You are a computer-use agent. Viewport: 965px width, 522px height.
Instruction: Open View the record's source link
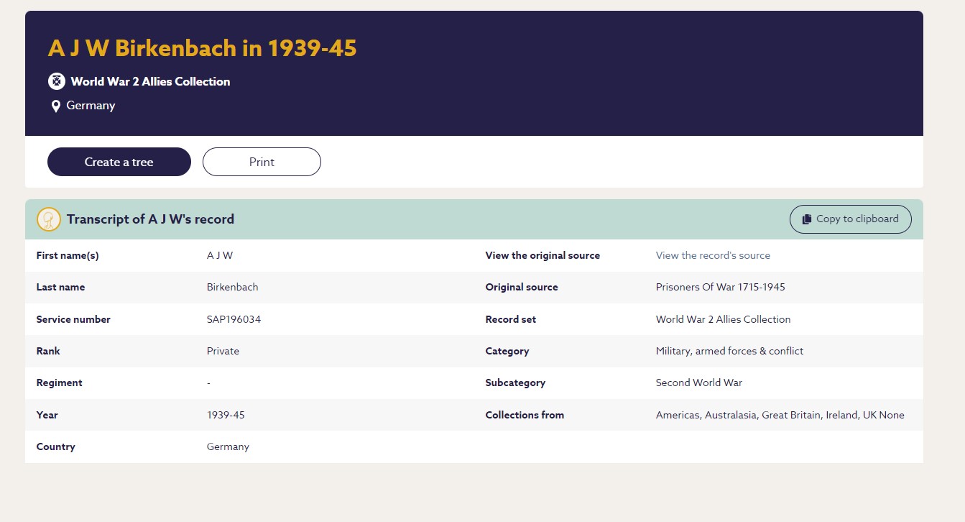click(713, 255)
